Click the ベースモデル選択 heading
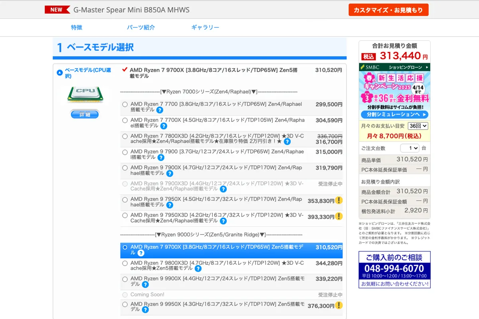The image size is (479, 319). point(100,47)
